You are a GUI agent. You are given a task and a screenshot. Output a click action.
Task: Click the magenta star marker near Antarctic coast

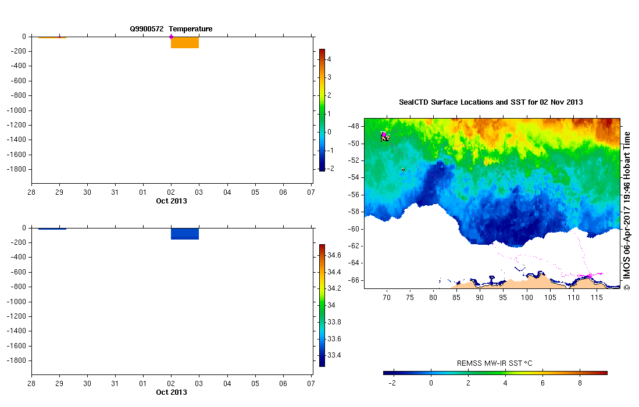coord(590,276)
